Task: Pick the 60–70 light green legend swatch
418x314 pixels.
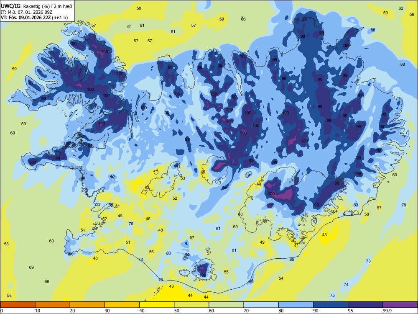Action: (x=226, y=305)
